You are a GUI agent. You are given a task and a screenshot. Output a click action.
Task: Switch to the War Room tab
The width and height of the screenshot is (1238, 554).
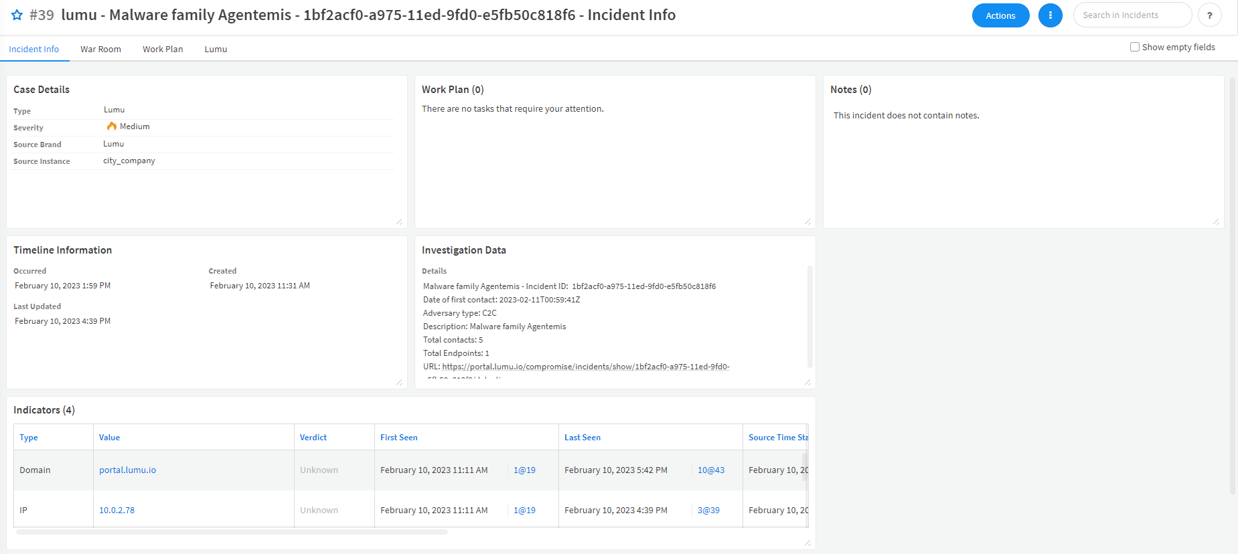100,49
